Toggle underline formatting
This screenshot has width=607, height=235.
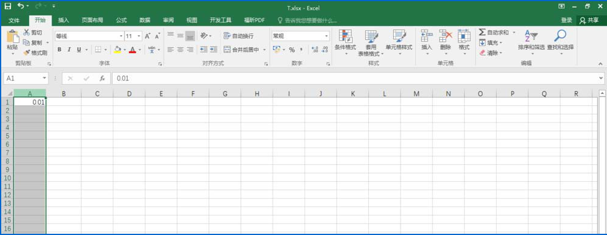click(79, 50)
